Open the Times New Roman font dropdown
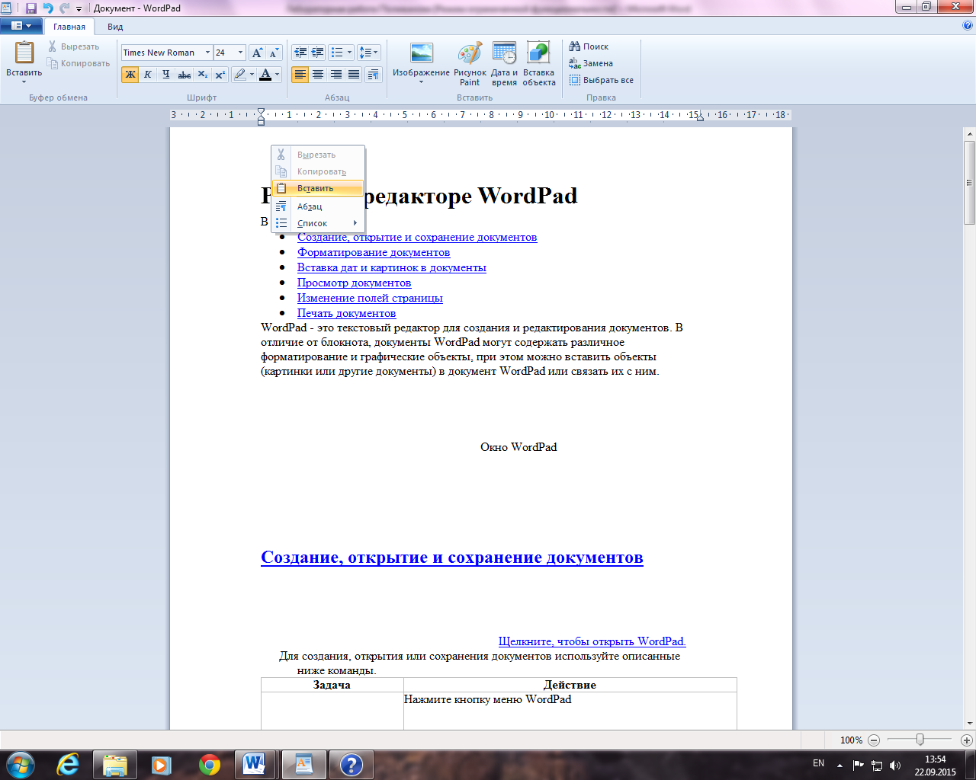 coord(207,53)
